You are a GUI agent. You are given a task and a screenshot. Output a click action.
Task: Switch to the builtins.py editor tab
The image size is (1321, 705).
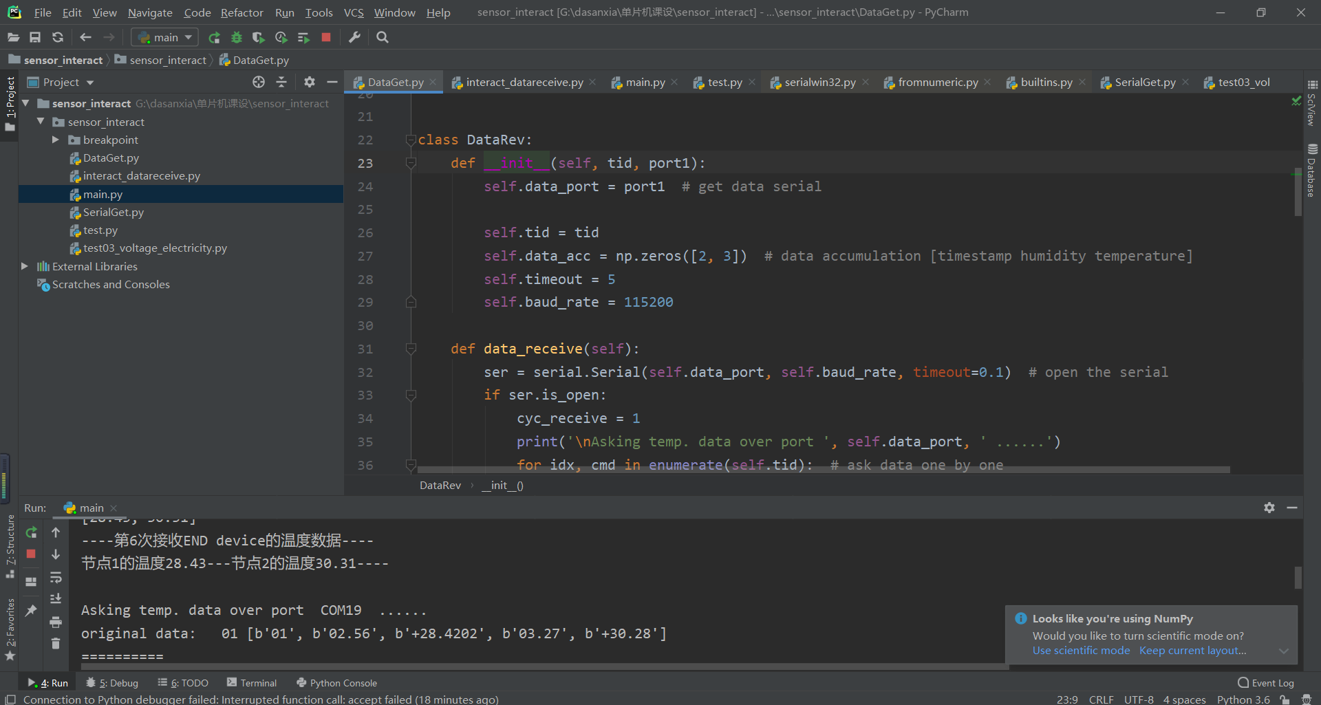click(1046, 82)
